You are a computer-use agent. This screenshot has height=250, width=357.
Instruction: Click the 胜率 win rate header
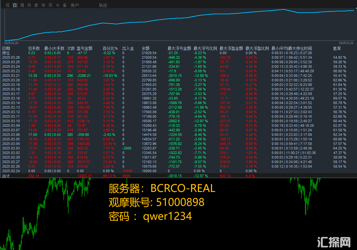pos(337,48)
